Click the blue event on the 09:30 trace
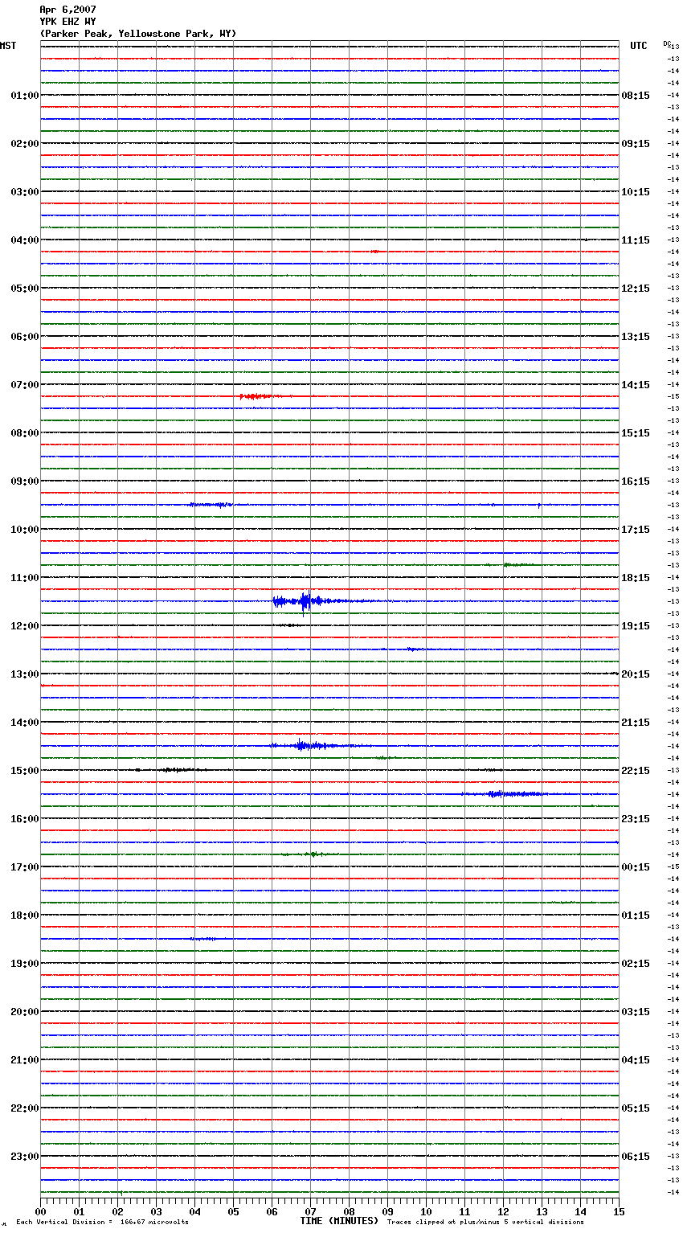Image resolution: width=683 pixels, height=1233 pixels. click(x=211, y=505)
